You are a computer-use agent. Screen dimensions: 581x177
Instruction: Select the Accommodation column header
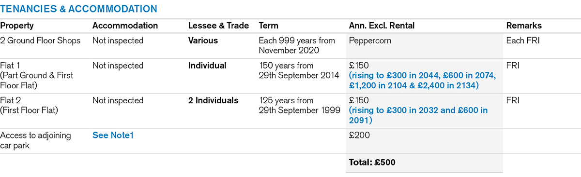[125, 26]
